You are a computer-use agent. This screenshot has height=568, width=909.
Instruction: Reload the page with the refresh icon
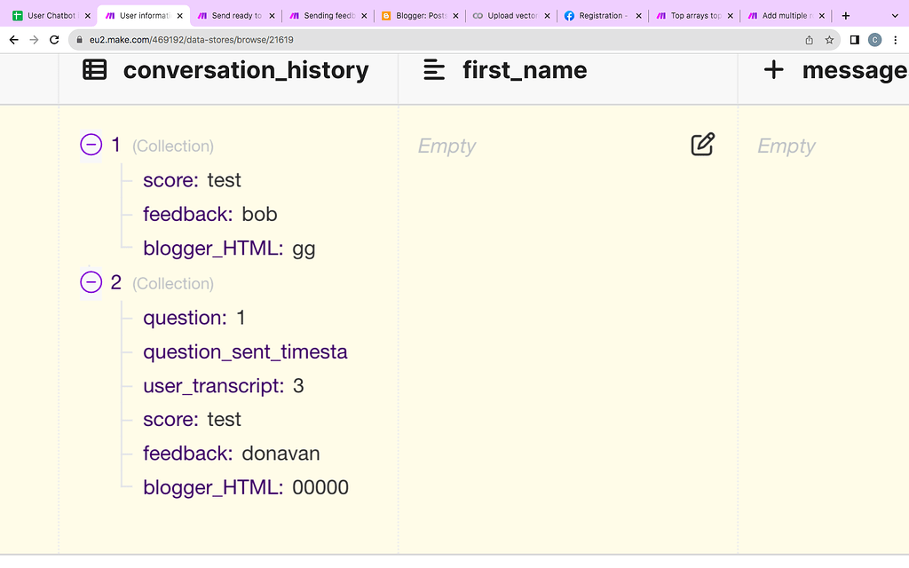54,40
